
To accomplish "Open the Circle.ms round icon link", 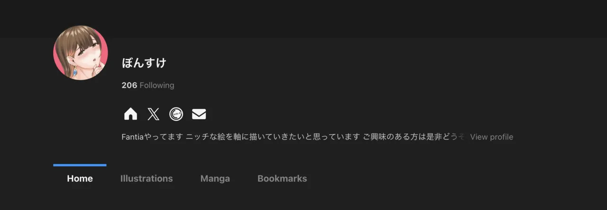I will pyautogui.click(x=176, y=114).
